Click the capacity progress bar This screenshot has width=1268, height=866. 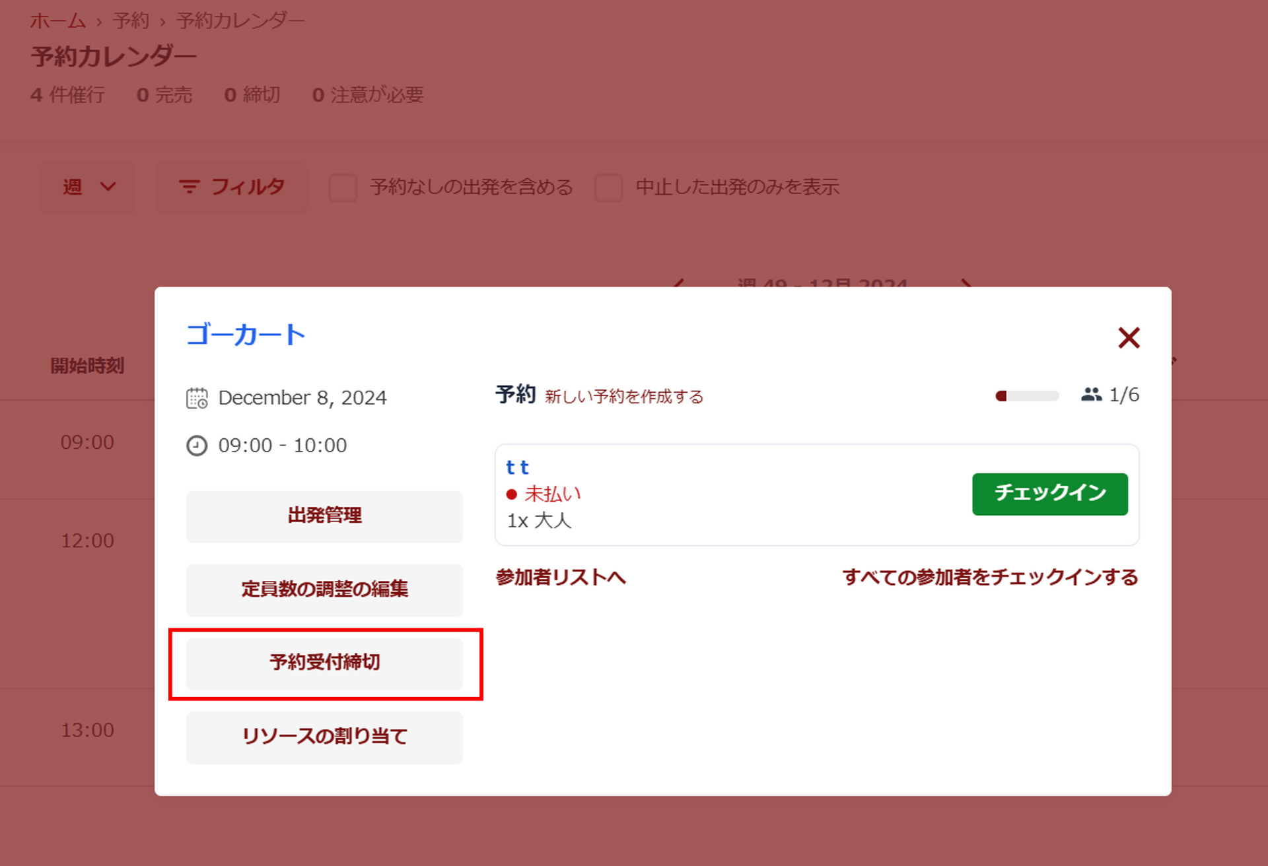1027,395
